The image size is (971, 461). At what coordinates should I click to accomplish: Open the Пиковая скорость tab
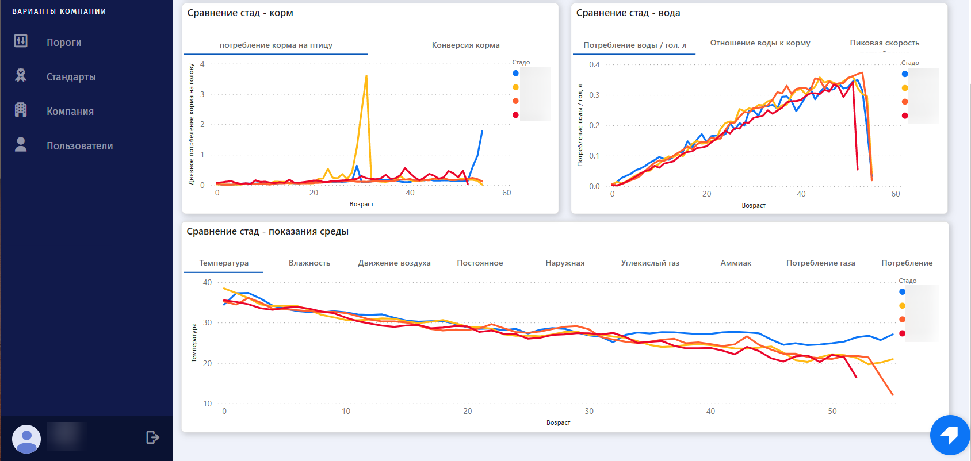[885, 43]
